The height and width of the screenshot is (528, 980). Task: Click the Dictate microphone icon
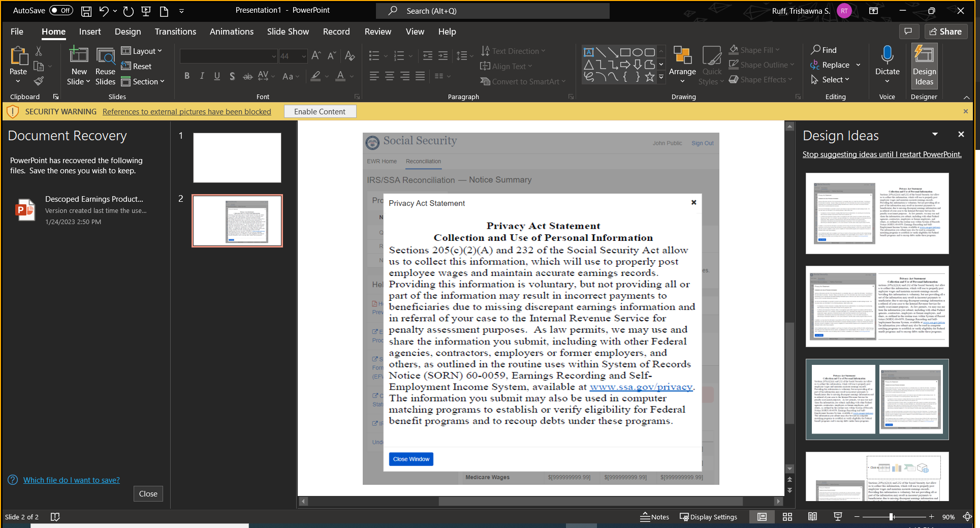[x=887, y=55]
